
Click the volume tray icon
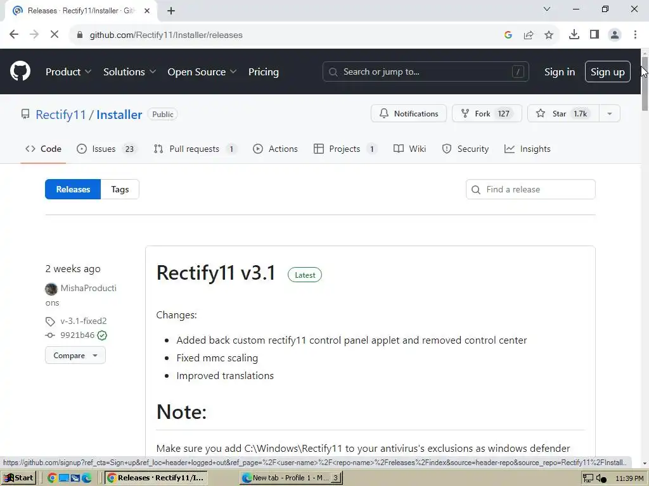[x=601, y=478]
